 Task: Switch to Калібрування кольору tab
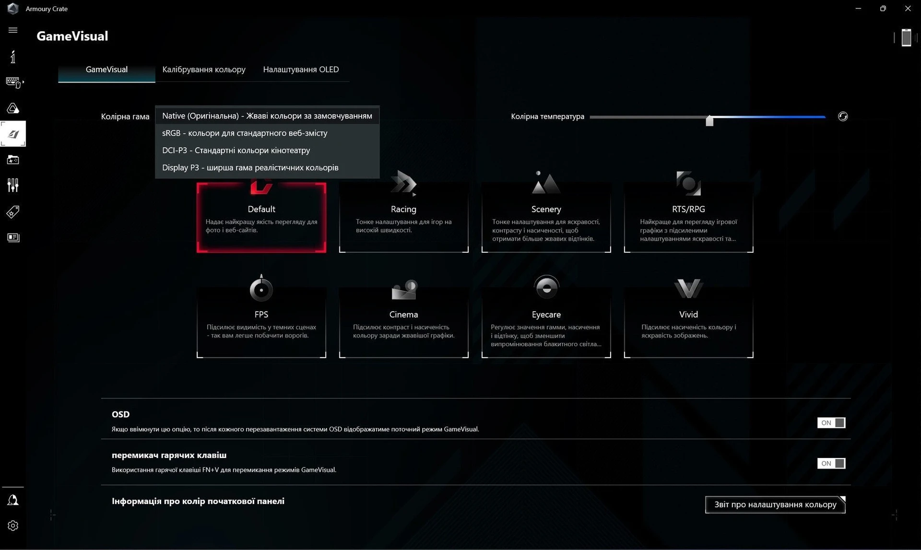click(x=204, y=70)
